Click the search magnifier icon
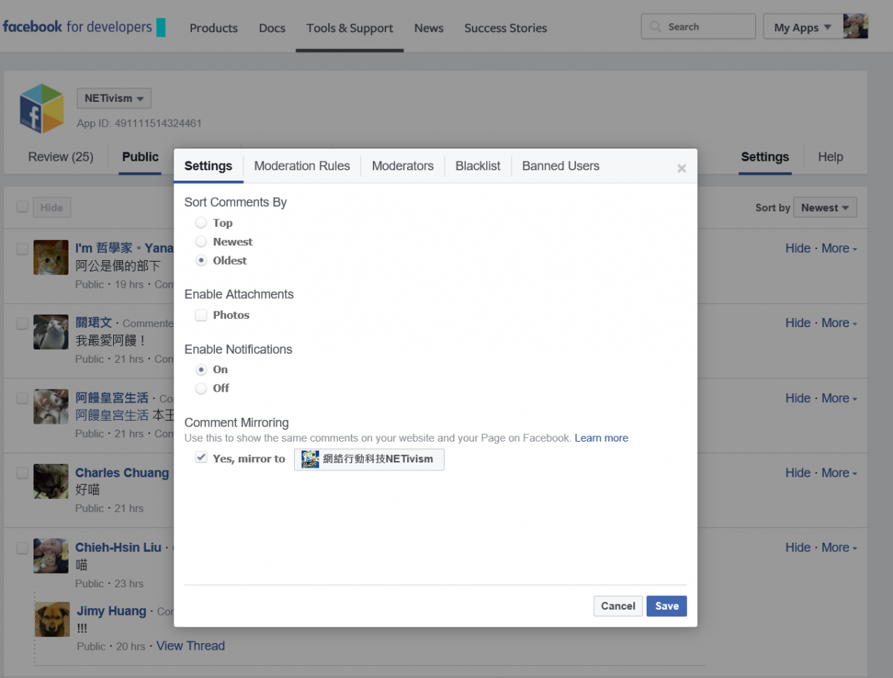This screenshot has width=893, height=678. pos(655,27)
